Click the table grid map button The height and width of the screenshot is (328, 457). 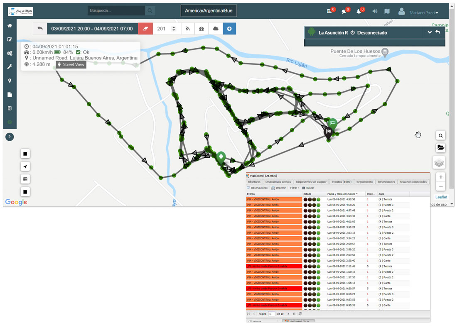(25, 179)
